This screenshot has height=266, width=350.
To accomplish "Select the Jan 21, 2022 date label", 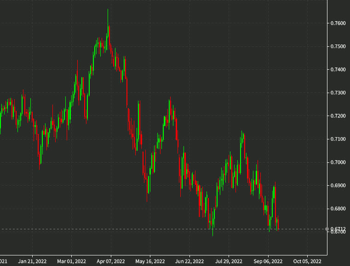I will click(x=32, y=261).
